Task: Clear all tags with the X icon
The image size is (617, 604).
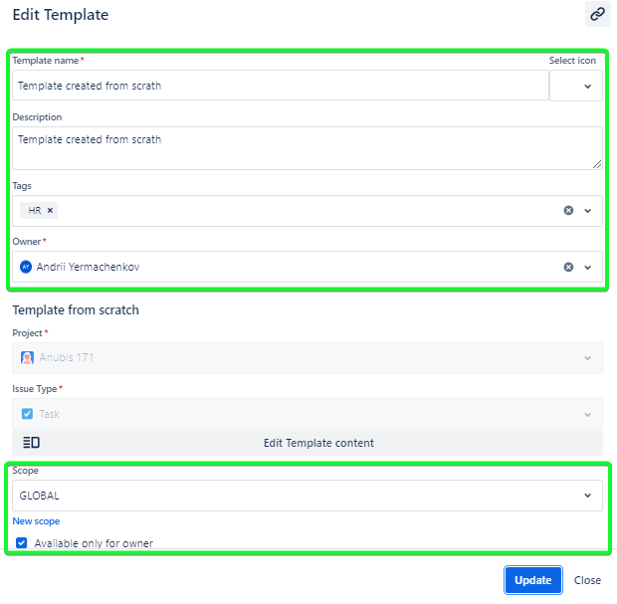Action: click(x=569, y=211)
